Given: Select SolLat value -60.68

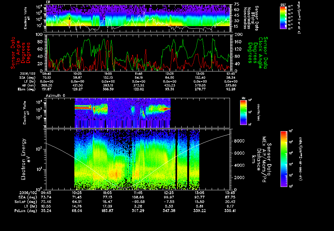Looking at the screenshot, I should (138, 202).
